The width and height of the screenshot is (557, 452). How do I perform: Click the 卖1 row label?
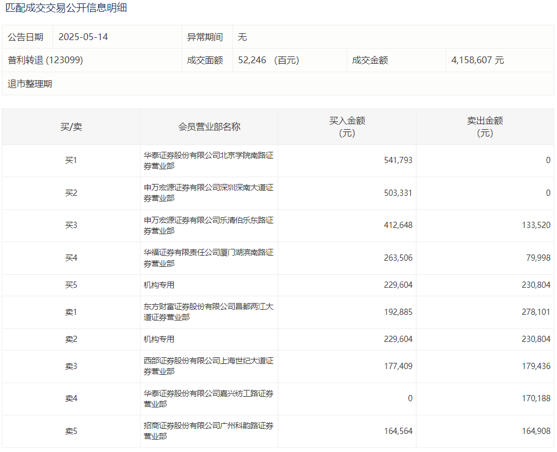coord(71,312)
